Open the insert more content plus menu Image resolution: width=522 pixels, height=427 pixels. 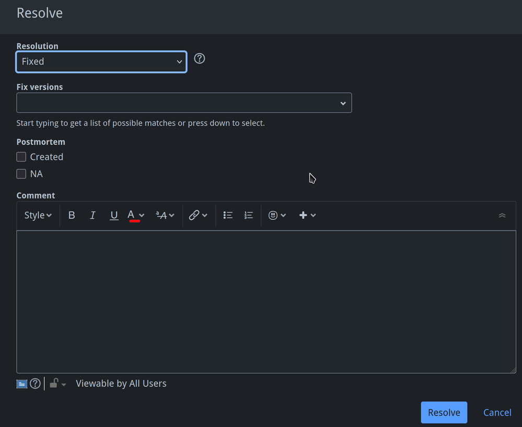[304, 215]
